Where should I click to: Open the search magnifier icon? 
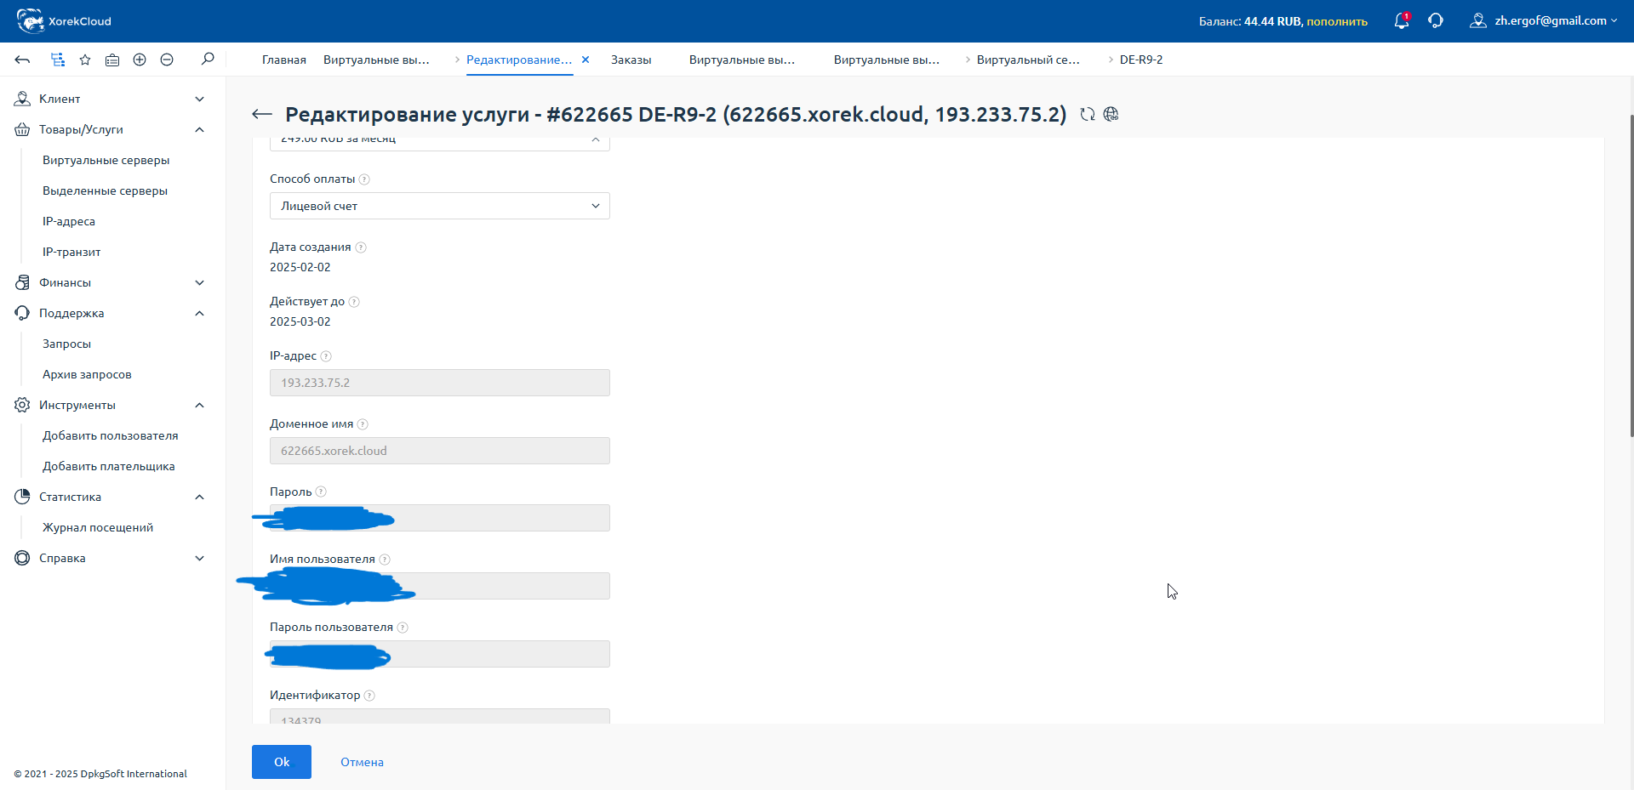208,59
